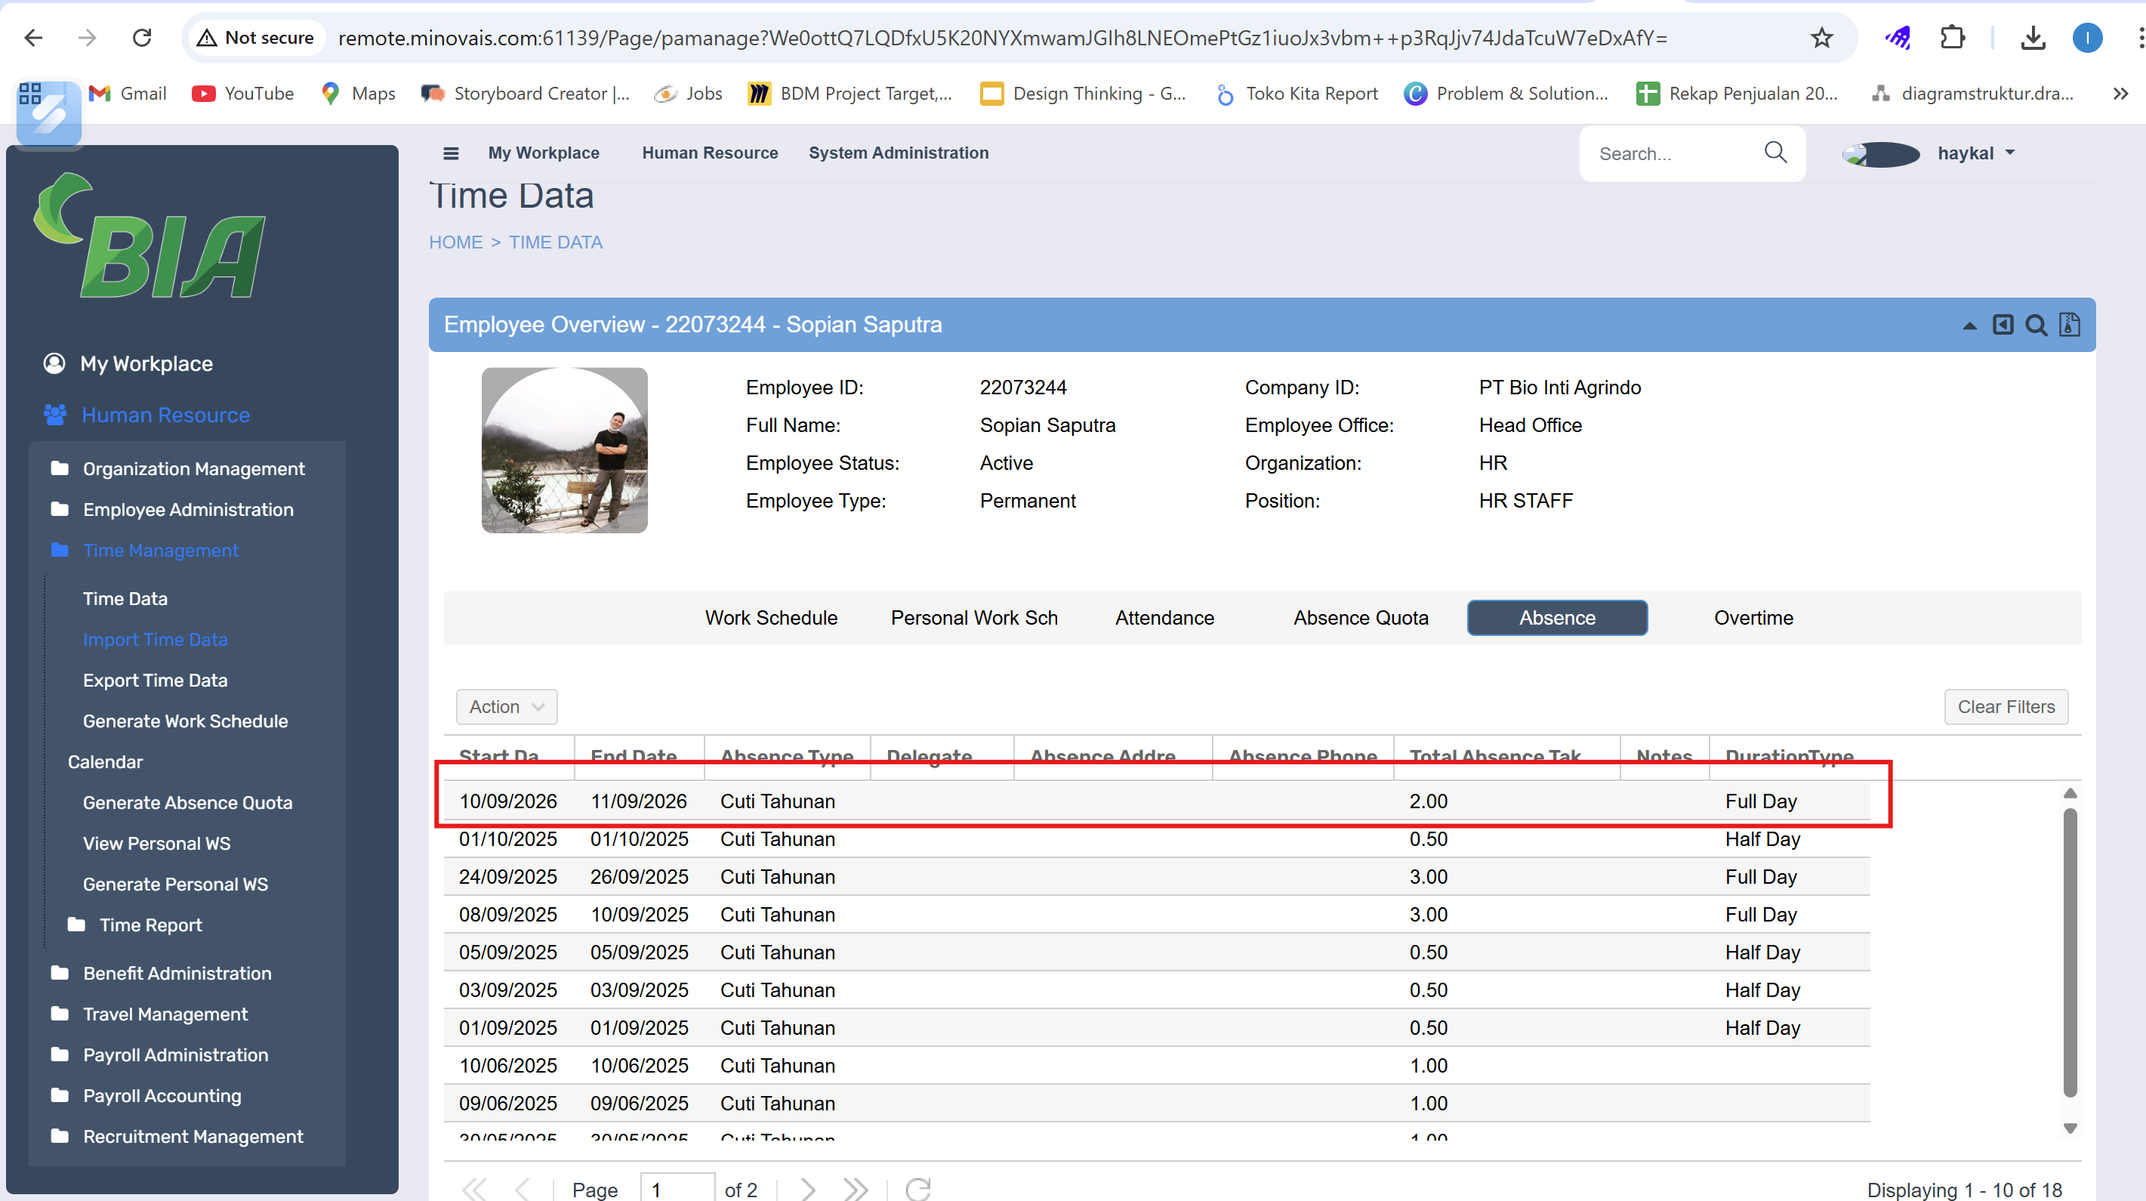Click the HOME breadcrumb link
The image size is (2146, 1201).
(455, 242)
